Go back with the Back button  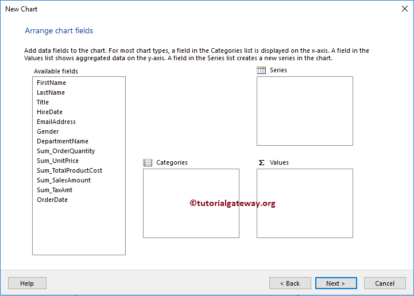click(290, 283)
